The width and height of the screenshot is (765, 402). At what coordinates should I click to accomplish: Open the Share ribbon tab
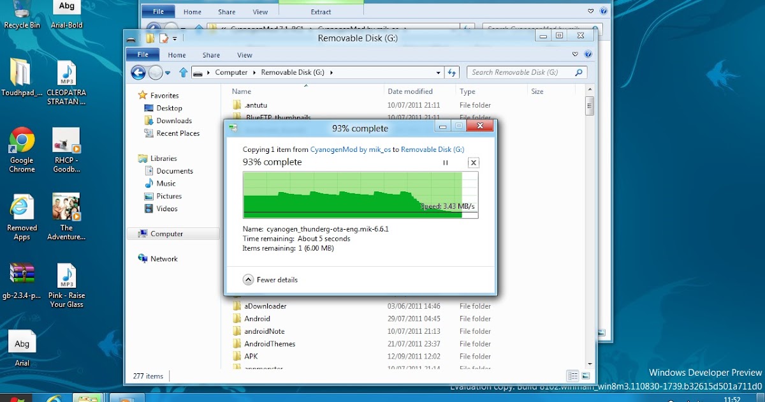click(210, 55)
